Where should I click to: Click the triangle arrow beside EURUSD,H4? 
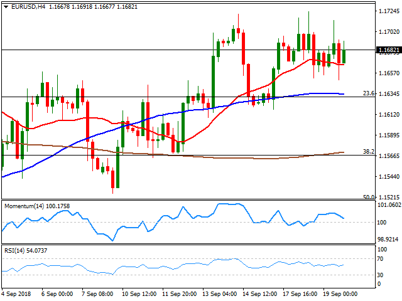click(x=5, y=6)
